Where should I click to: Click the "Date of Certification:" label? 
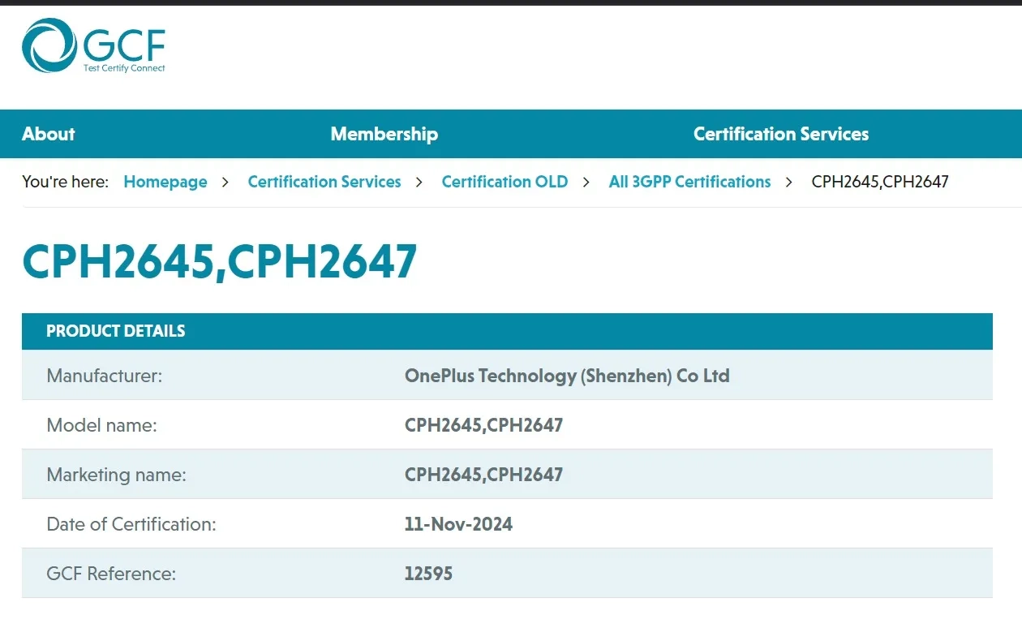(131, 524)
